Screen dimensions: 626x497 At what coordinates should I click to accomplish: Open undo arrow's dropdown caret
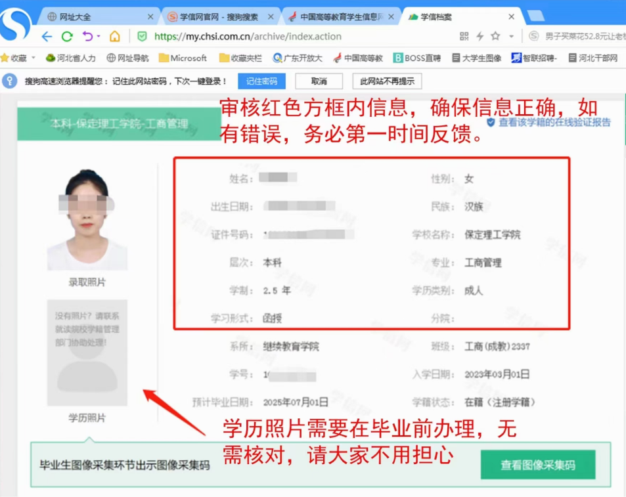[99, 36]
